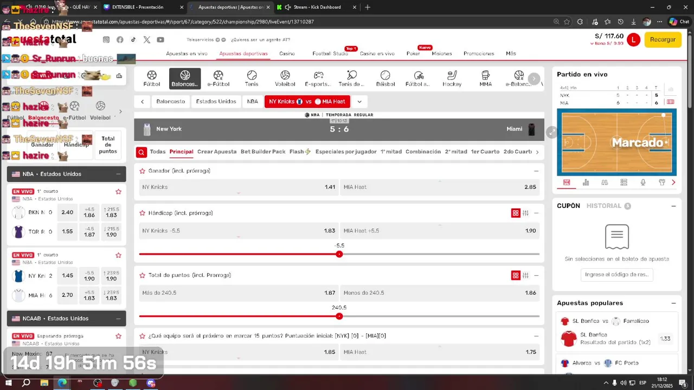Screen dimensions: 694x390
Task: Favorite the Hándicap market star
Action: pos(143,213)
